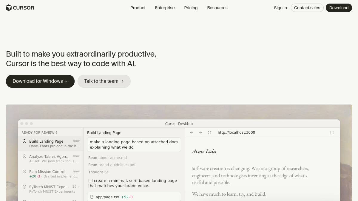Open the Resources menu
This screenshot has width=358, height=201.
pyautogui.click(x=217, y=8)
